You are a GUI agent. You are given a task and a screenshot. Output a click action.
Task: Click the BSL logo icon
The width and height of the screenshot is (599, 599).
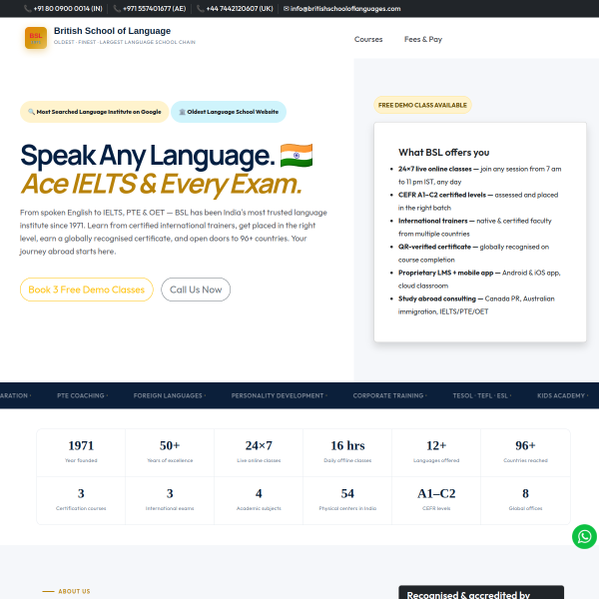[36, 38]
